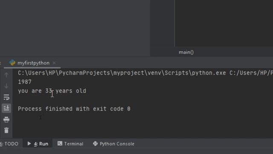Click the 'you are 33 years old' output
Screen dimensions: 273x154
click(52, 91)
